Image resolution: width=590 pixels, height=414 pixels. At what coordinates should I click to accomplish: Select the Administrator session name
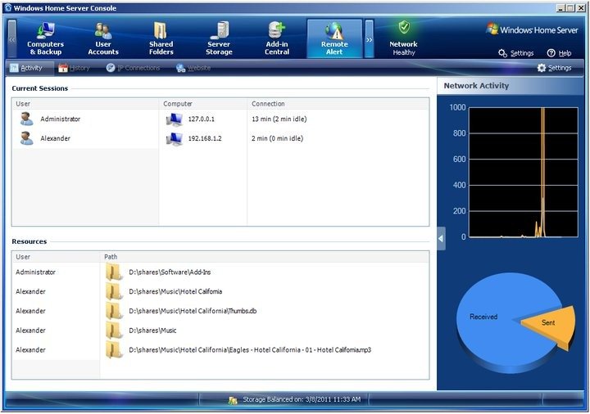(x=60, y=119)
